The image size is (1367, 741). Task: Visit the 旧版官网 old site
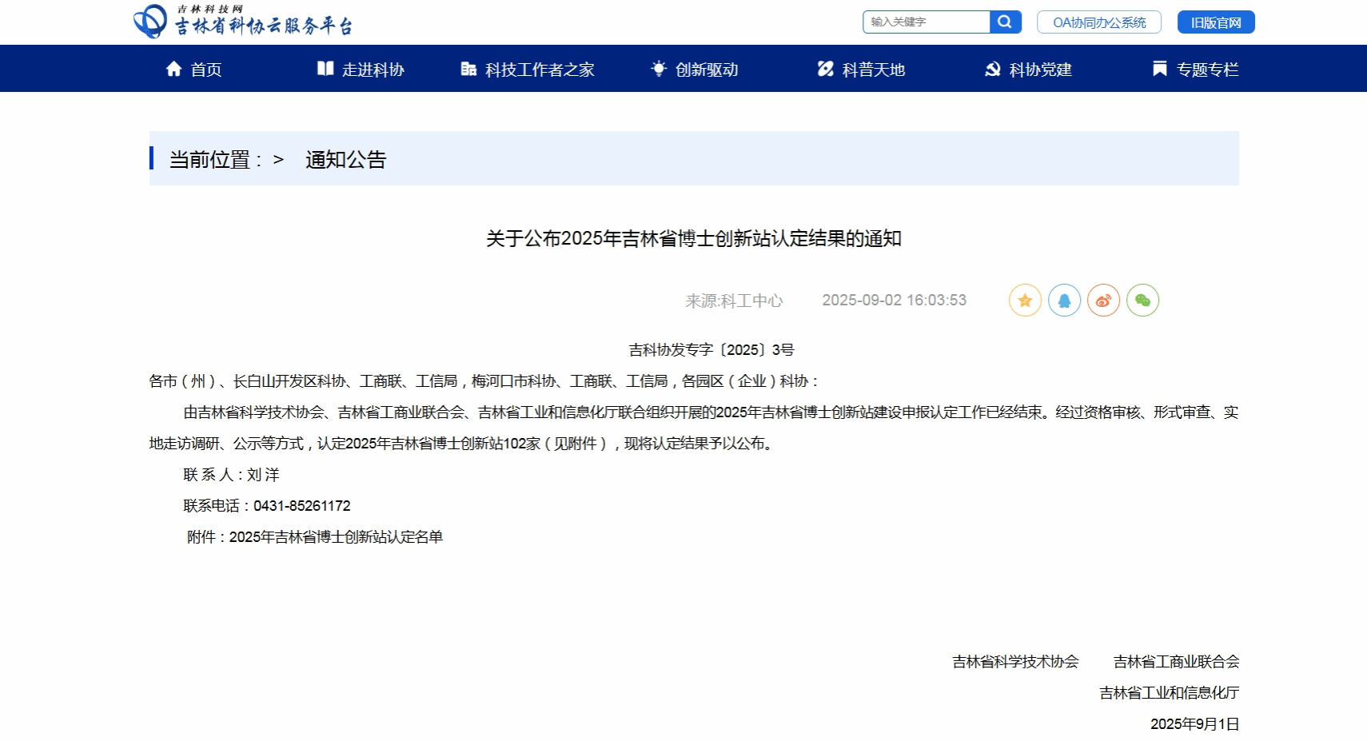[1215, 22]
